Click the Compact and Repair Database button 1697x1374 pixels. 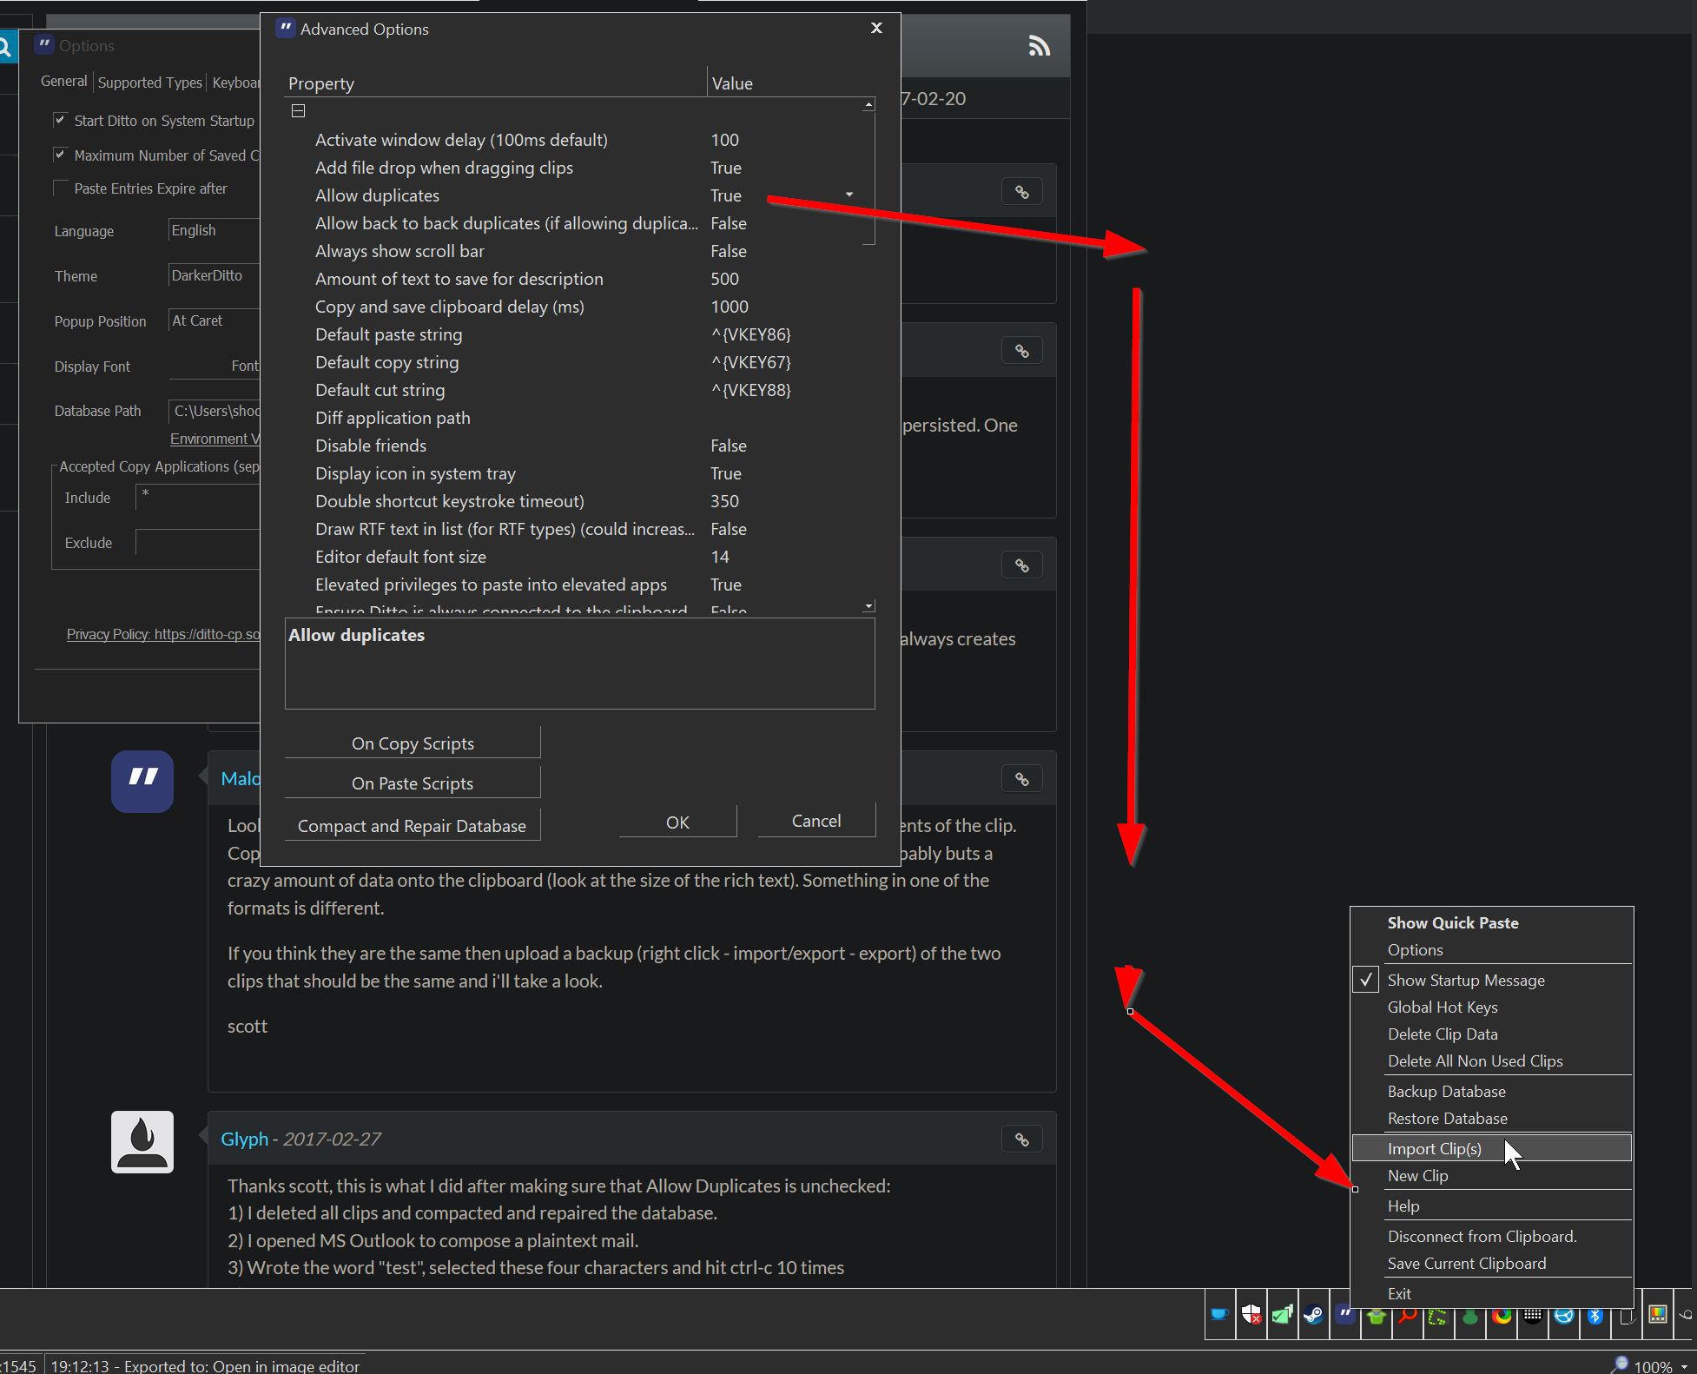412,825
